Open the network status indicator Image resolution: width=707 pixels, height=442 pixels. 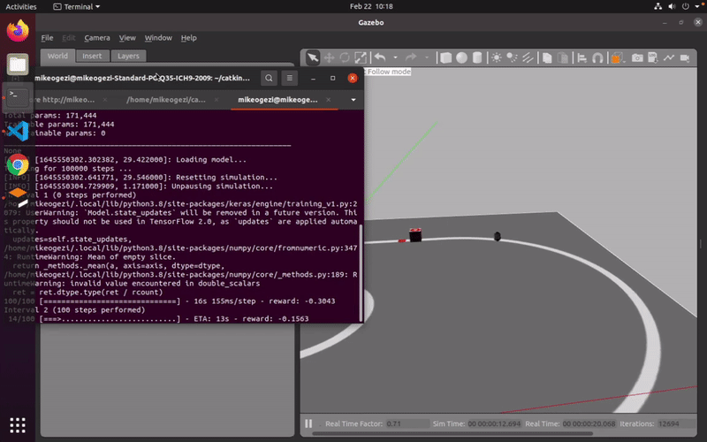(658, 6)
